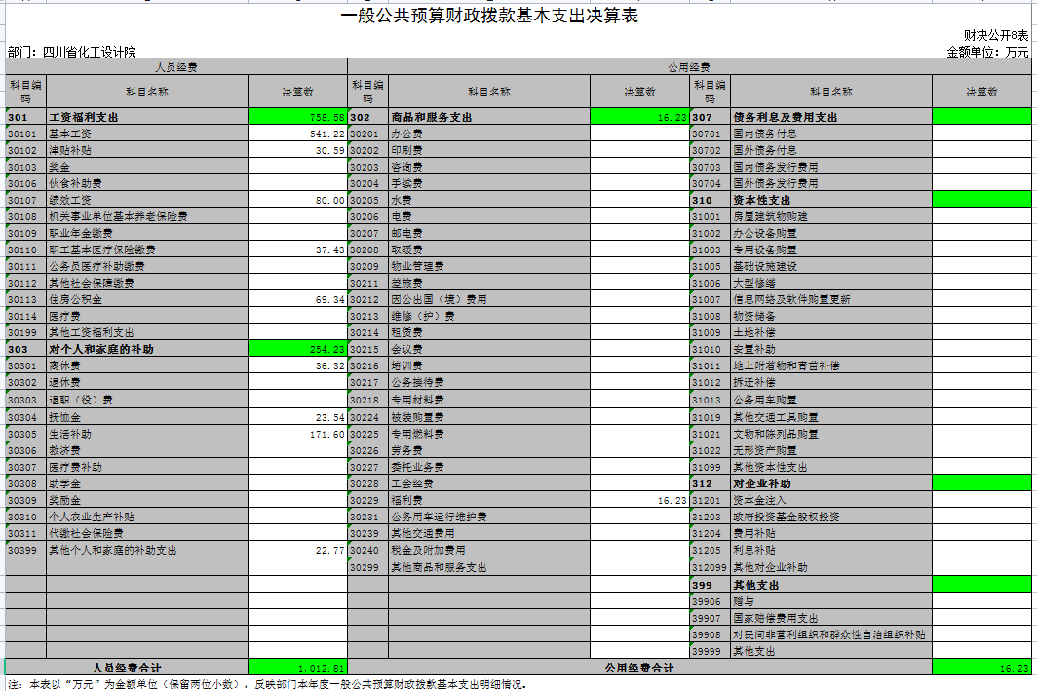The width and height of the screenshot is (1037, 691).
Task: Select the code 39999 cell
Action: pos(710,651)
